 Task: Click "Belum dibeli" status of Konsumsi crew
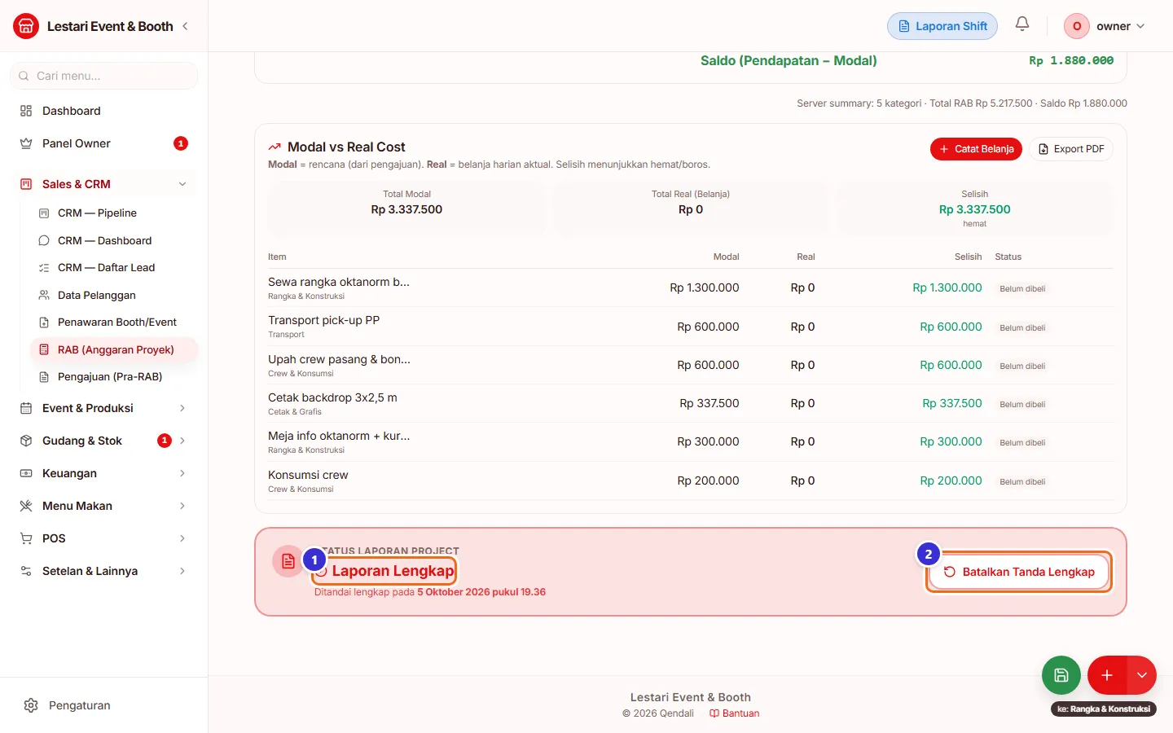(x=1022, y=481)
